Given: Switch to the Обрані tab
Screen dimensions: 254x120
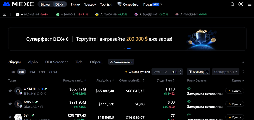Looking at the screenshot, I should 96,62.
